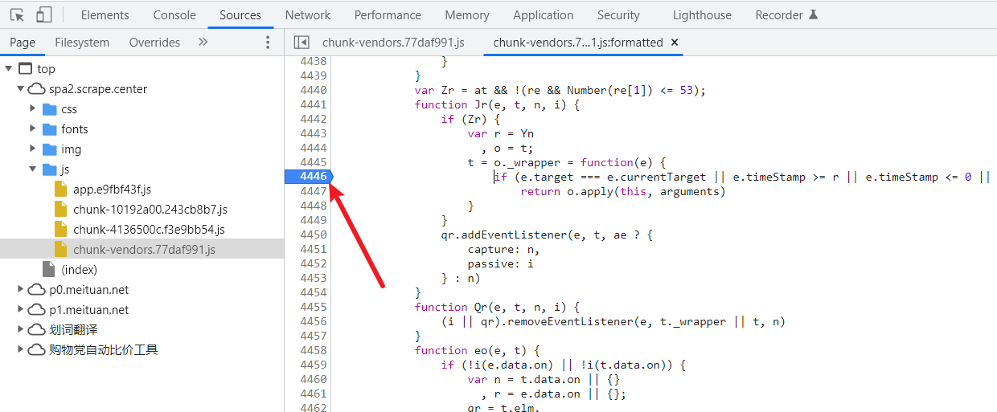The image size is (997, 412).
Task: Toggle the device toolbar icon
Action: pyautogui.click(x=43, y=15)
